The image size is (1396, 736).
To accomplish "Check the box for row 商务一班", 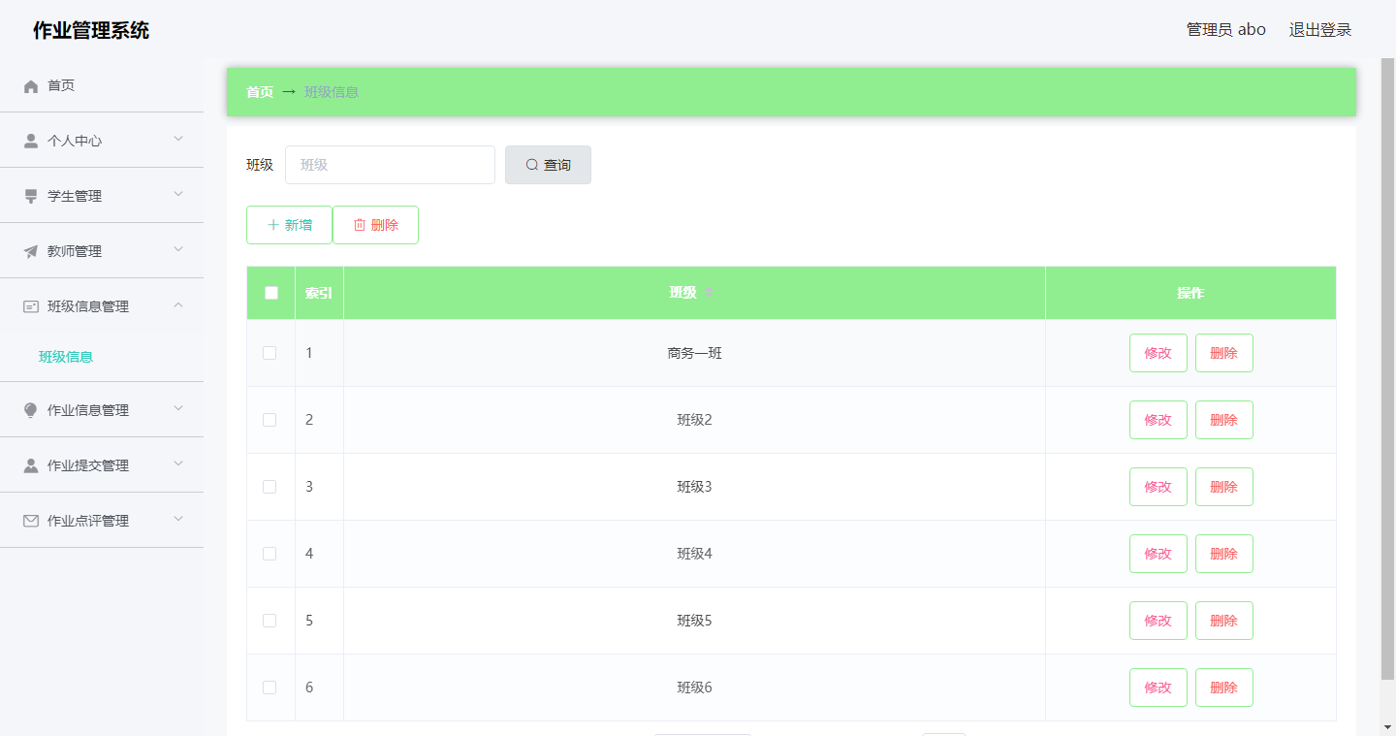I will [270, 353].
